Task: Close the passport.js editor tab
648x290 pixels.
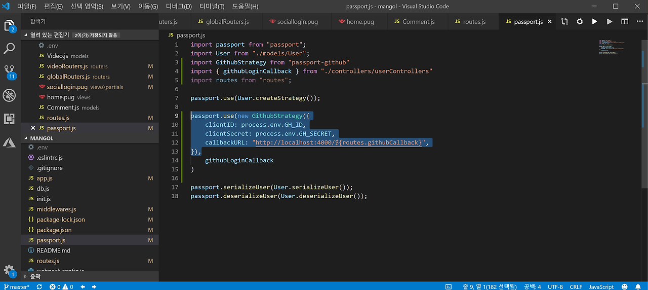Action: (550, 22)
